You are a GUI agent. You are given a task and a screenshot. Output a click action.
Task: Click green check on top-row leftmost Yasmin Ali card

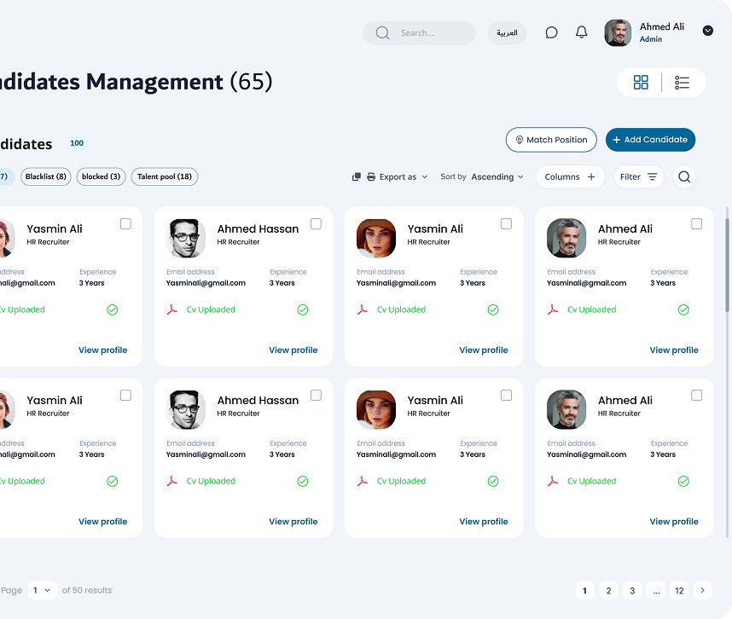pyautogui.click(x=112, y=309)
